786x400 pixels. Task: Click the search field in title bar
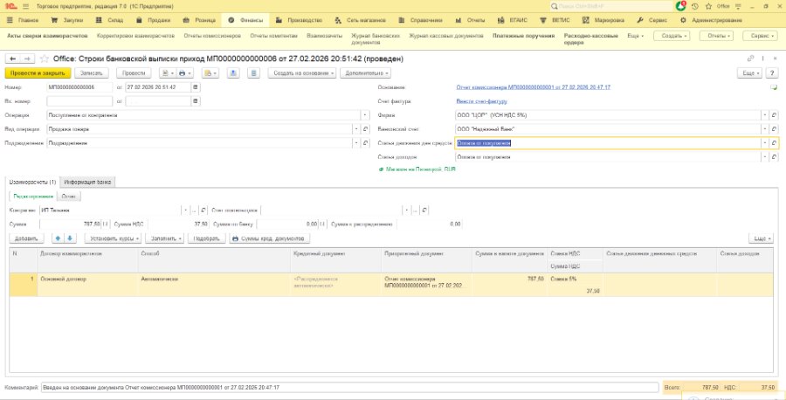coord(611,6)
